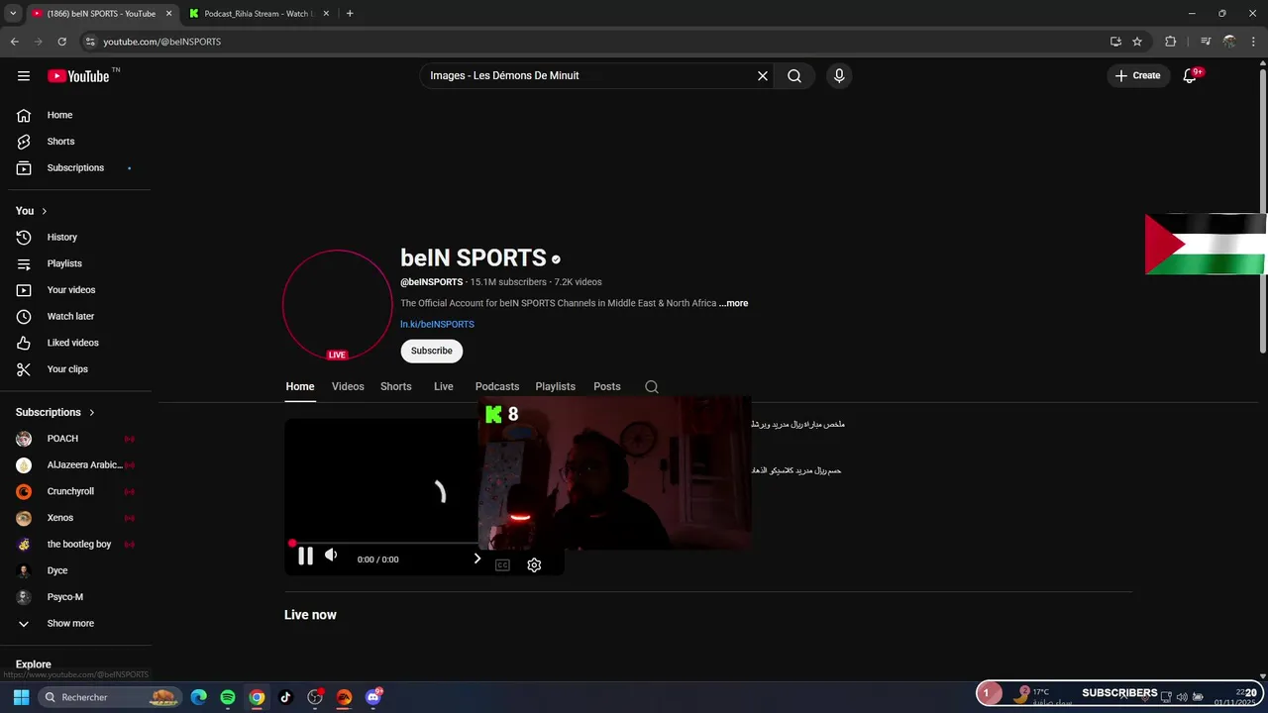Image resolution: width=1268 pixels, height=713 pixels.
Task: Switch to Podcast_Rihla Stream tab
Action: (258, 14)
